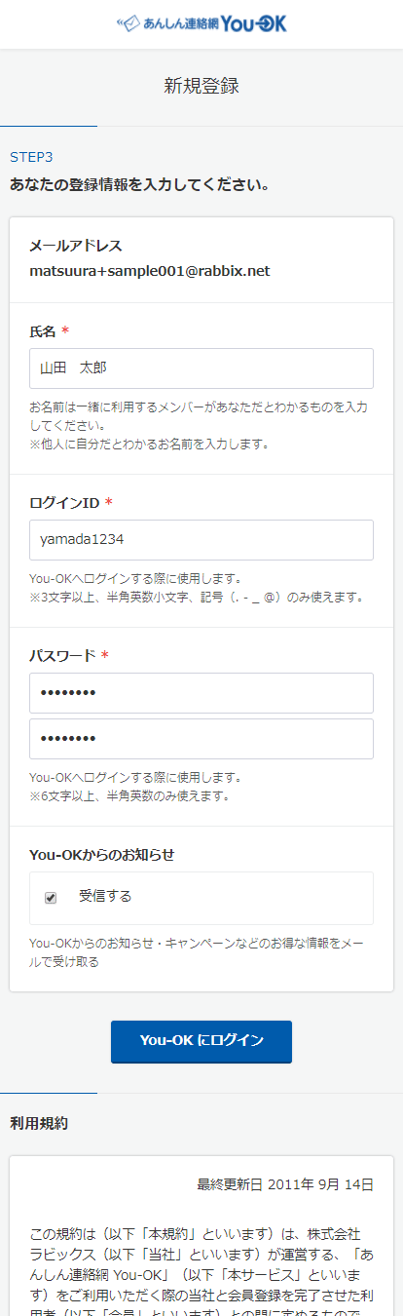Click the パスワード field label
403x1316 pixels.
[62, 655]
